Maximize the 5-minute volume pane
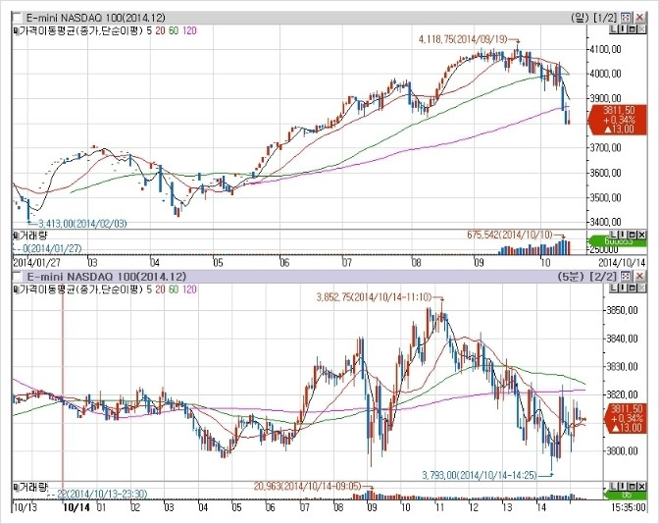 632,486
